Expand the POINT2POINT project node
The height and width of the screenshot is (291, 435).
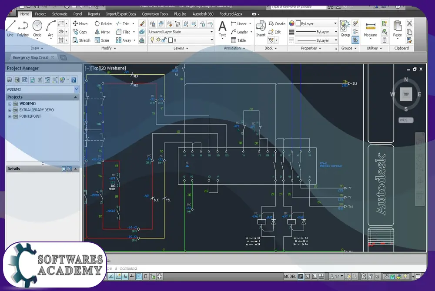pos(10,116)
